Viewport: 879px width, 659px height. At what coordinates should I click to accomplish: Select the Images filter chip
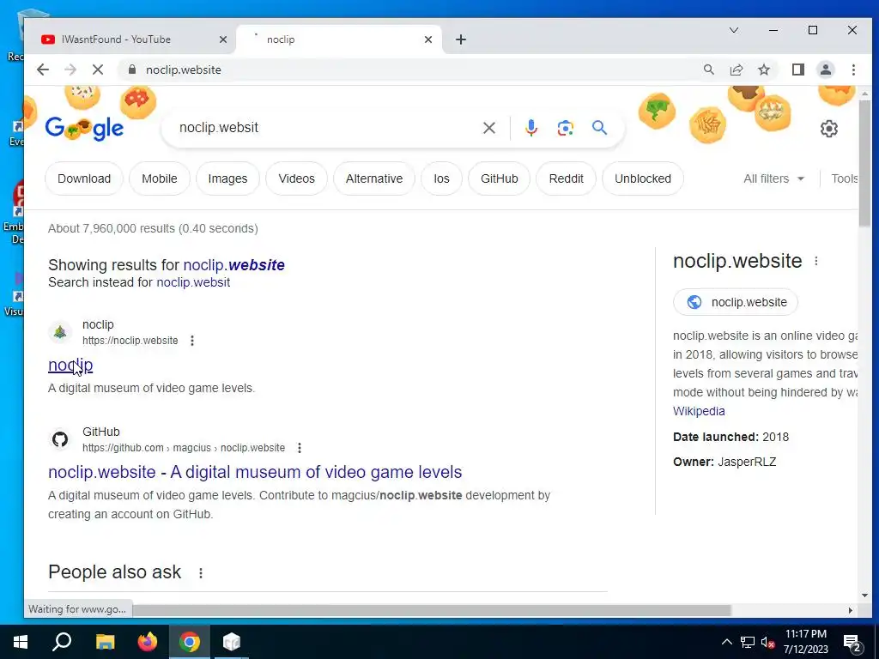pos(227,178)
